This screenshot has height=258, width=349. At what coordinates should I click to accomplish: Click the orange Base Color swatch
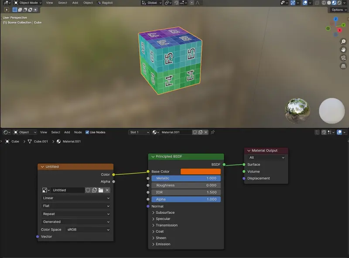point(200,171)
